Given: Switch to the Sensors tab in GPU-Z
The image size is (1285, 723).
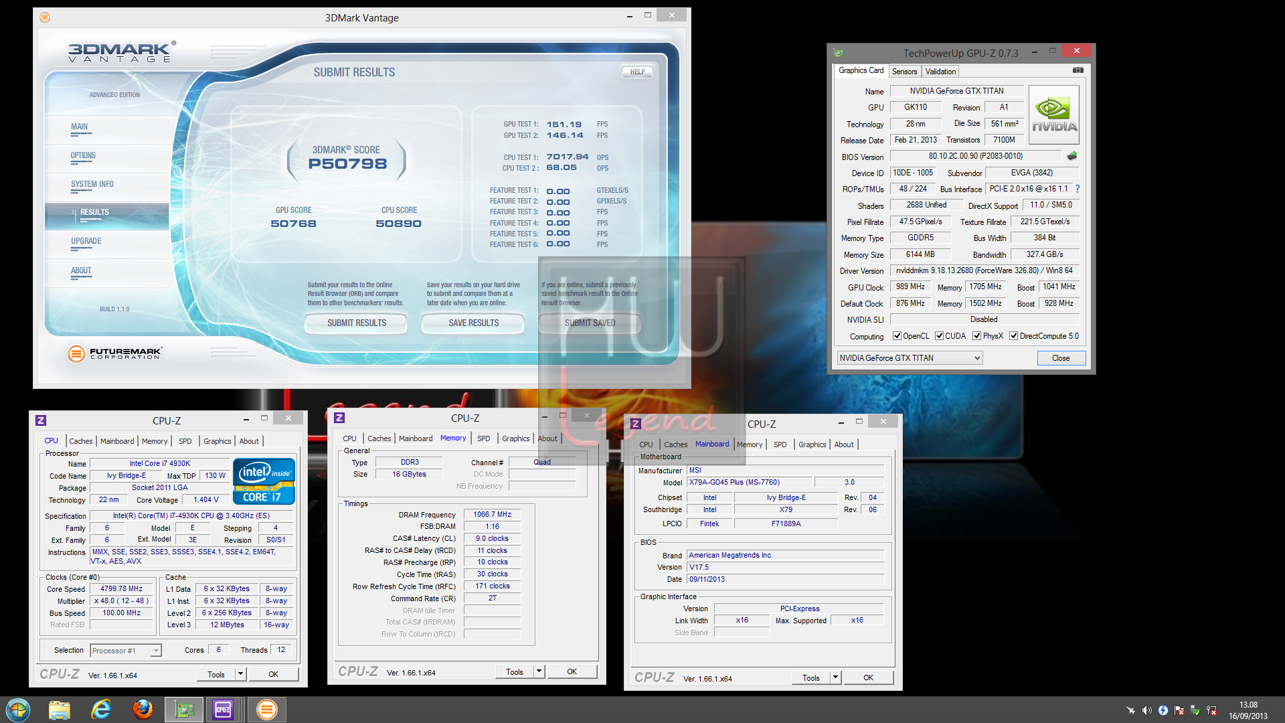Looking at the screenshot, I should 904,72.
